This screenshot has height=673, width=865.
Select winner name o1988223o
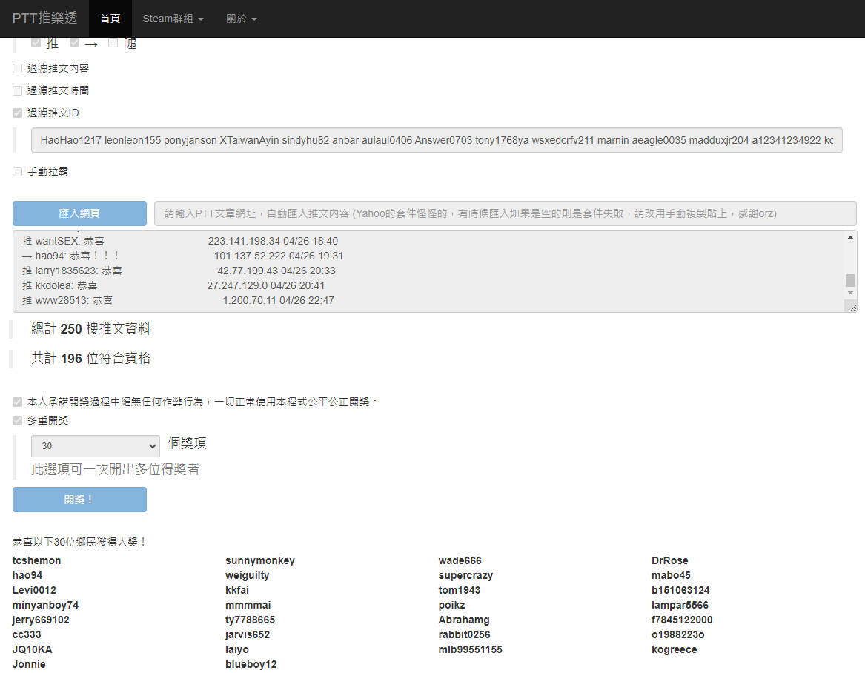[x=678, y=635]
